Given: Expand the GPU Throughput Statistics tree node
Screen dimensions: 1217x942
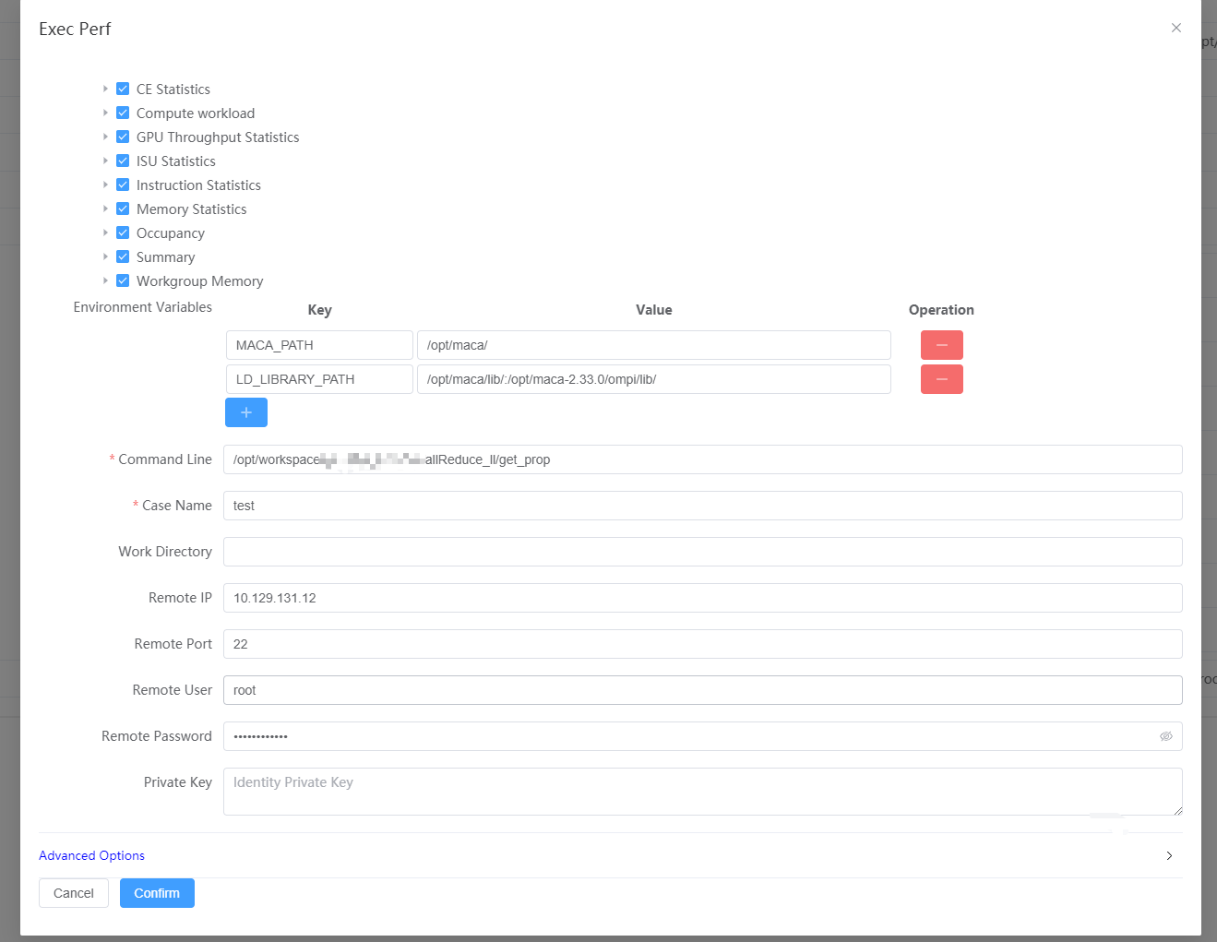Looking at the screenshot, I should tap(105, 137).
